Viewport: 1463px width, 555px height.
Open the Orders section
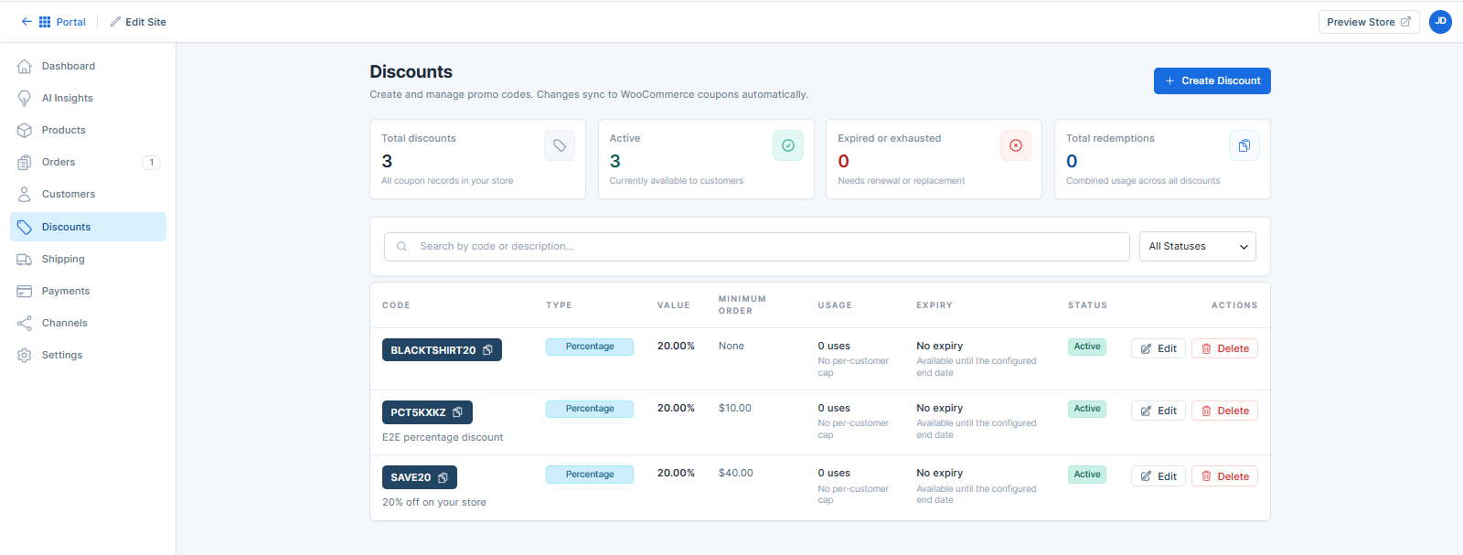click(88, 162)
